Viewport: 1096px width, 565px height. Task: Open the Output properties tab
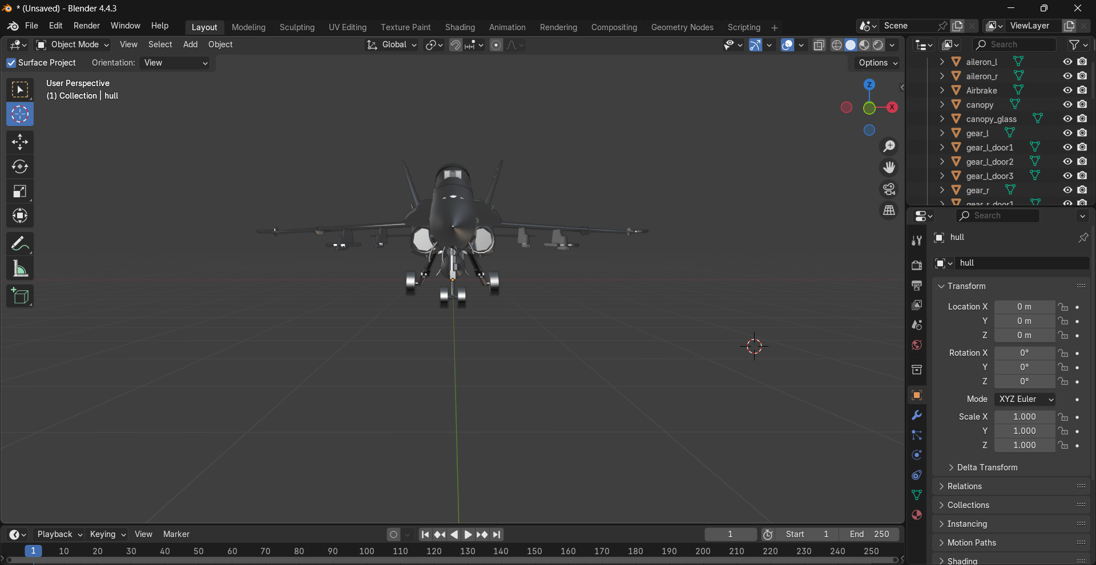click(x=917, y=285)
